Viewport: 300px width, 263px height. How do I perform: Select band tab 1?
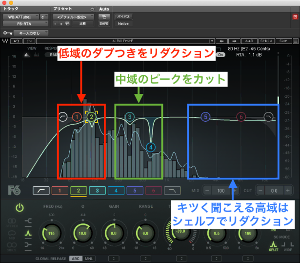point(60,191)
